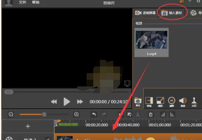Toggle fullscreen preview icon
The height and width of the screenshot is (140, 202).
(x=127, y=83)
